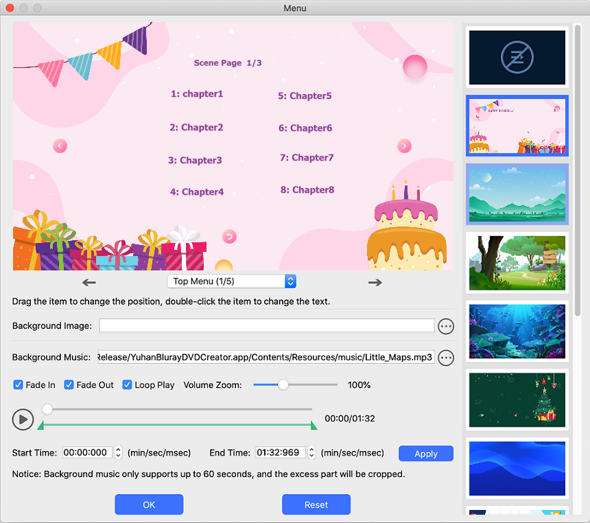The height and width of the screenshot is (523, 590).
Task: Toggle the Loop Play checkbox
Action: [x=128, y=385]
